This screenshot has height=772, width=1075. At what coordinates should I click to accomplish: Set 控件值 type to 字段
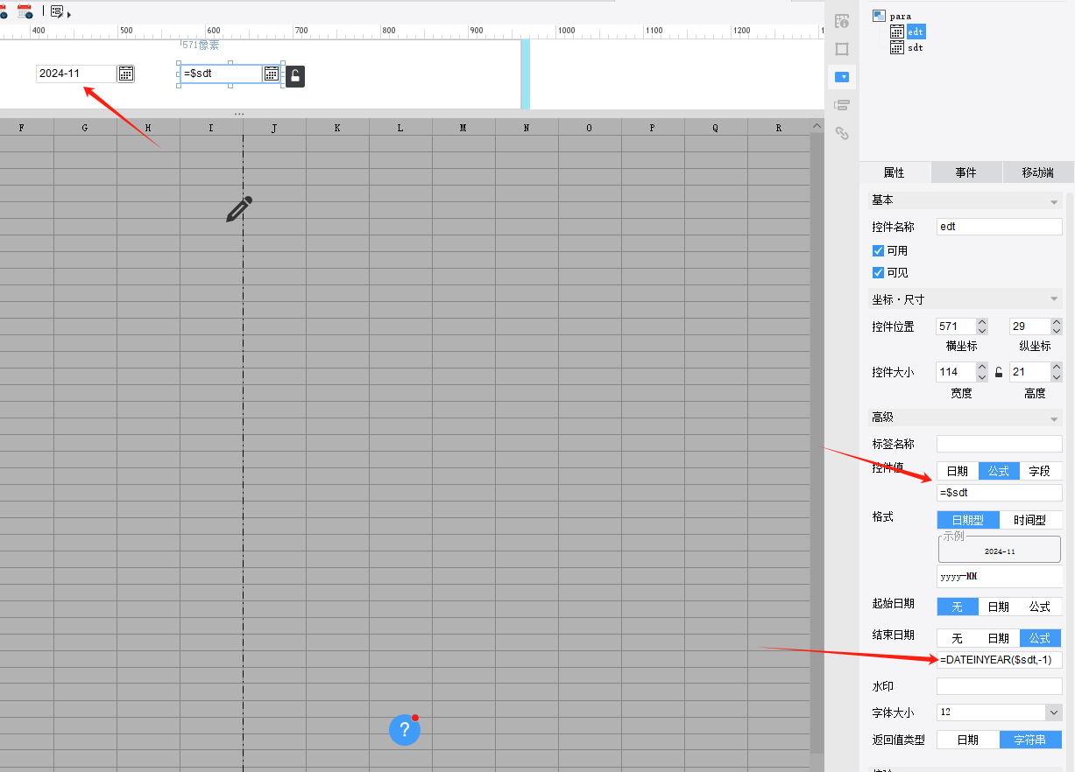[x=1040, y=471]
